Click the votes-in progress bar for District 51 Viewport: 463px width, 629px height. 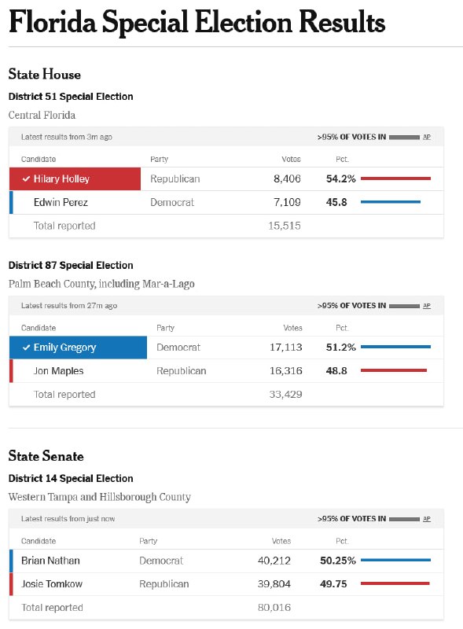click(404, 137)
